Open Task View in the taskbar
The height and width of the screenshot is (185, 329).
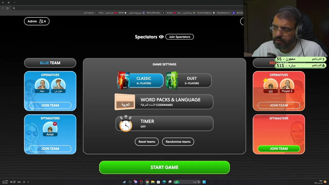[x=170, y=182]
